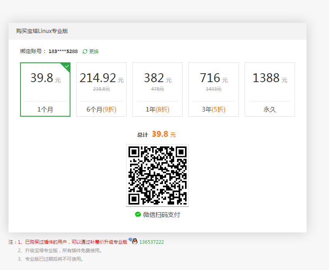Click the WeChat payment QR code
Screen dimensions: 329x270
(158, 175)
